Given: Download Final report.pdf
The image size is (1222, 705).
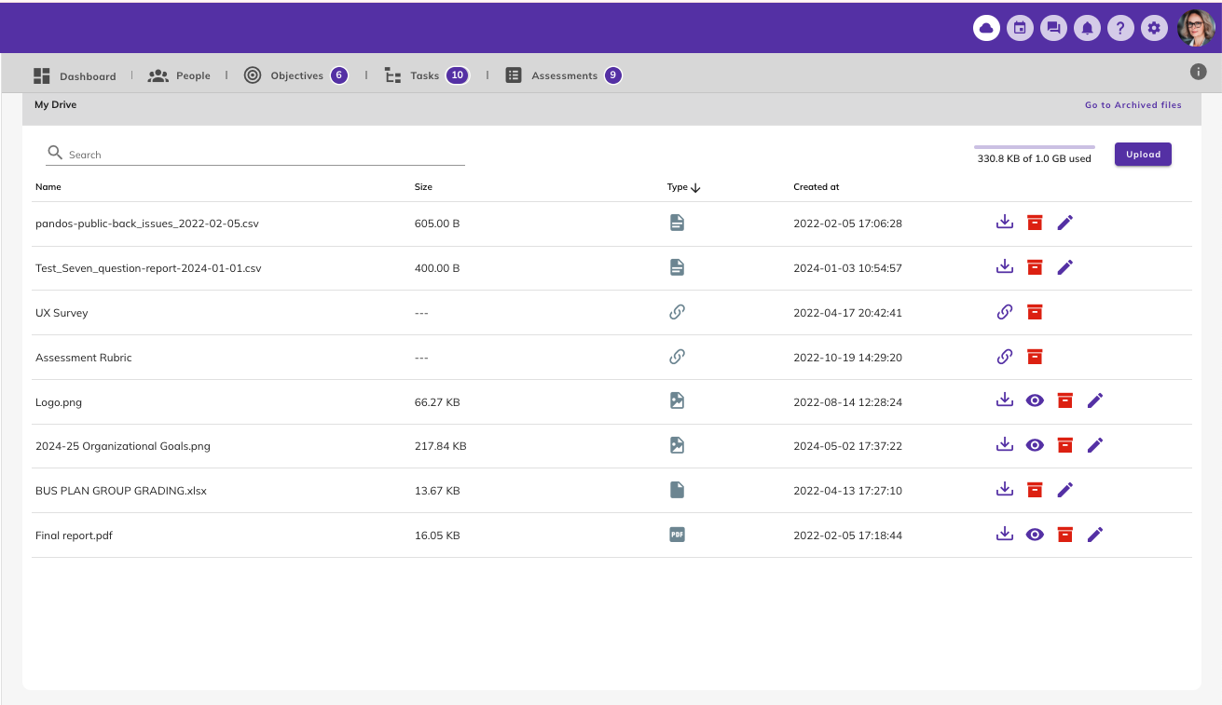Looking at the screenshot, I should [x=1005, y=535].
